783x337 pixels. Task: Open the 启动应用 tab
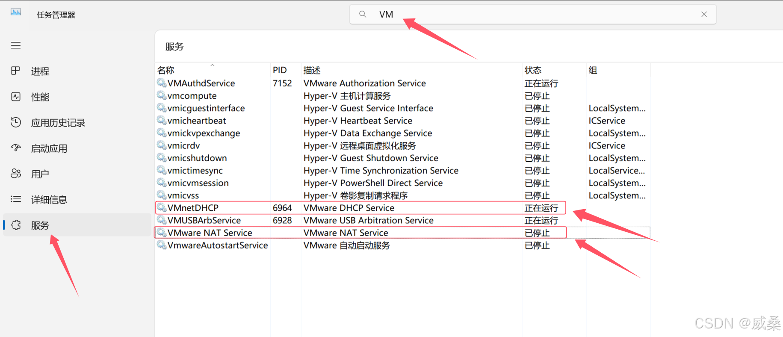[x=49, y=148]
